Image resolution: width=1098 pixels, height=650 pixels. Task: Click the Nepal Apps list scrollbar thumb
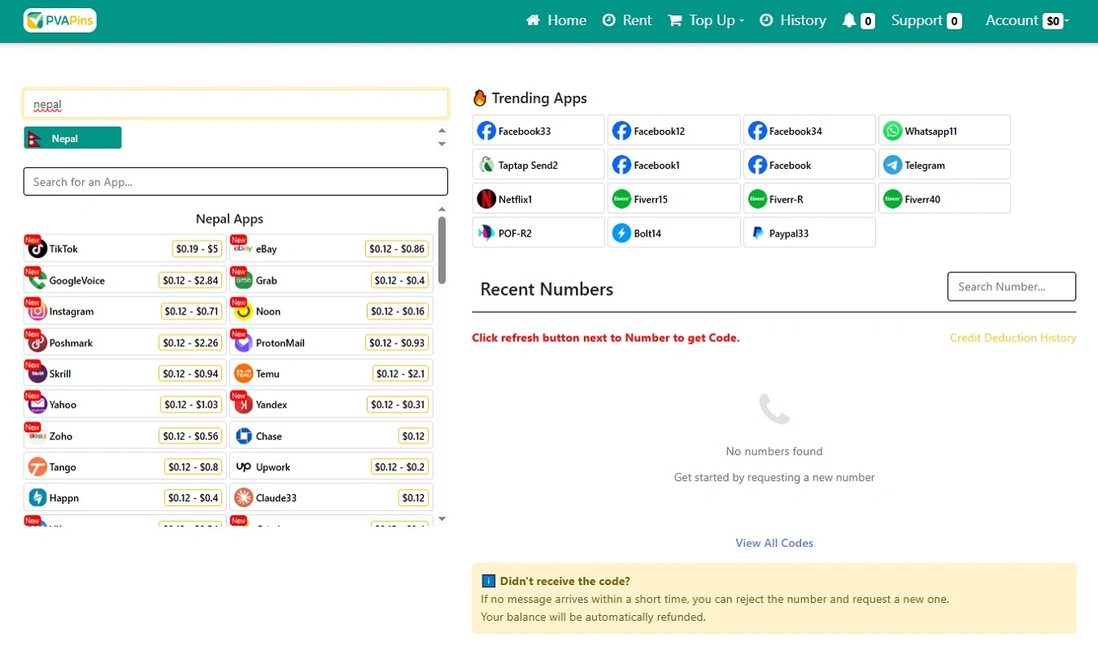(442, 249)
